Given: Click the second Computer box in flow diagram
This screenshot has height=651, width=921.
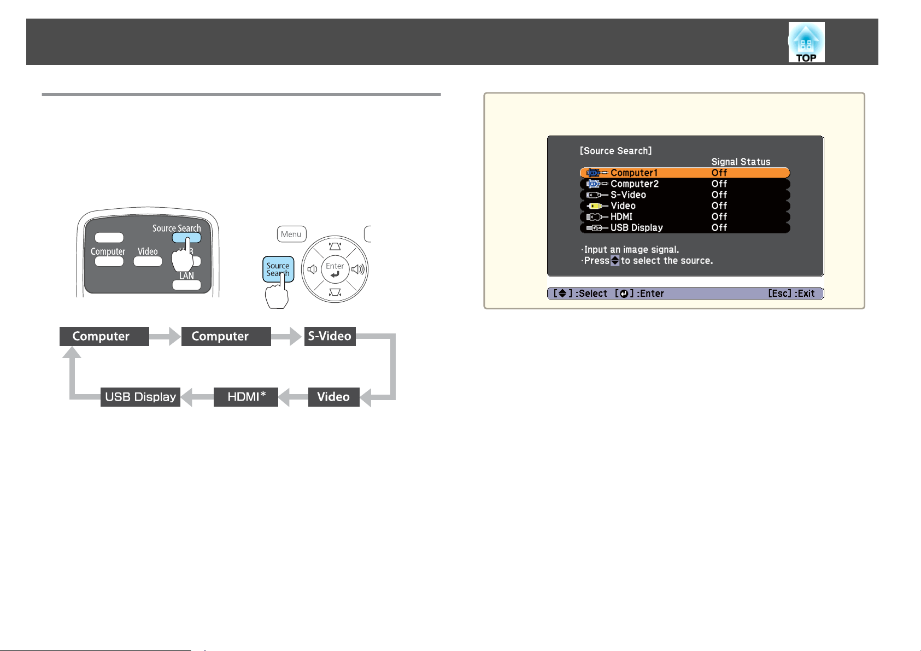Looking at the screenshot, I should click(226, 336).
